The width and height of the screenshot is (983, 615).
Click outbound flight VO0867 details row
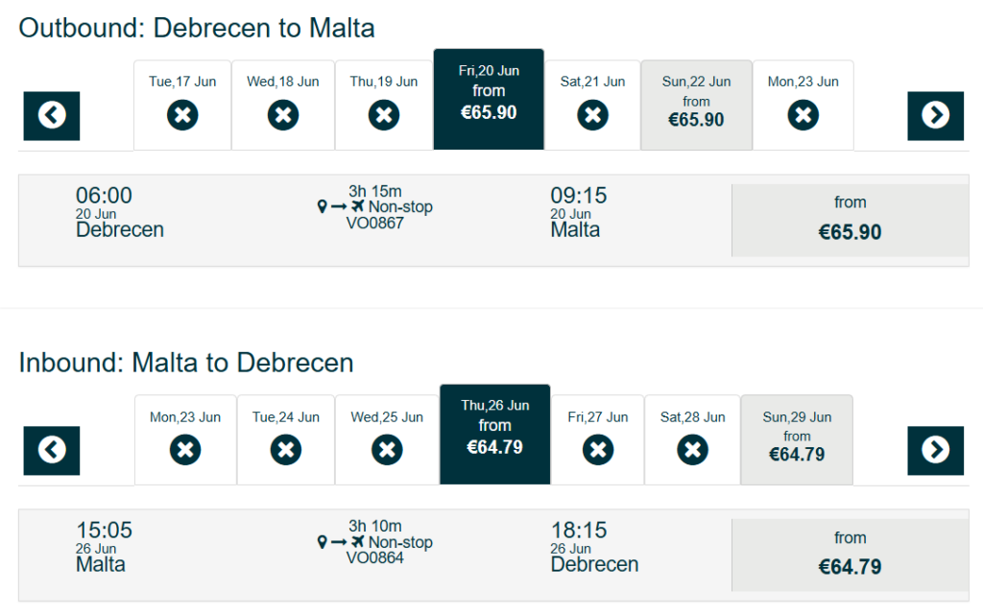pos(375,221)
